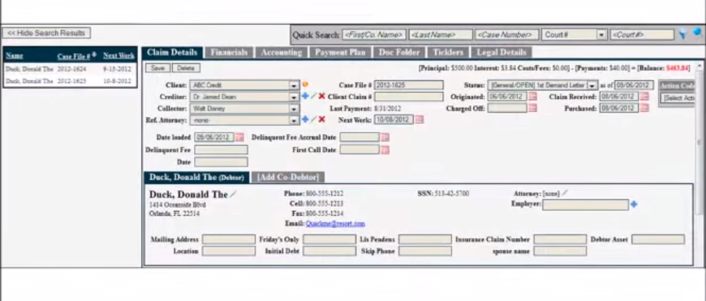The image size is (706, 301).
Task: Click the First/Co. Name quick search field
Action: (x=374, y=35)
